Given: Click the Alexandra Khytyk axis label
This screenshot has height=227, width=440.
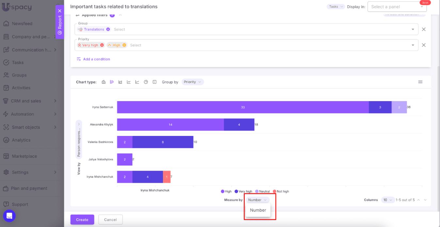Looking at the screenshot, I should click(x=102, y=124).
